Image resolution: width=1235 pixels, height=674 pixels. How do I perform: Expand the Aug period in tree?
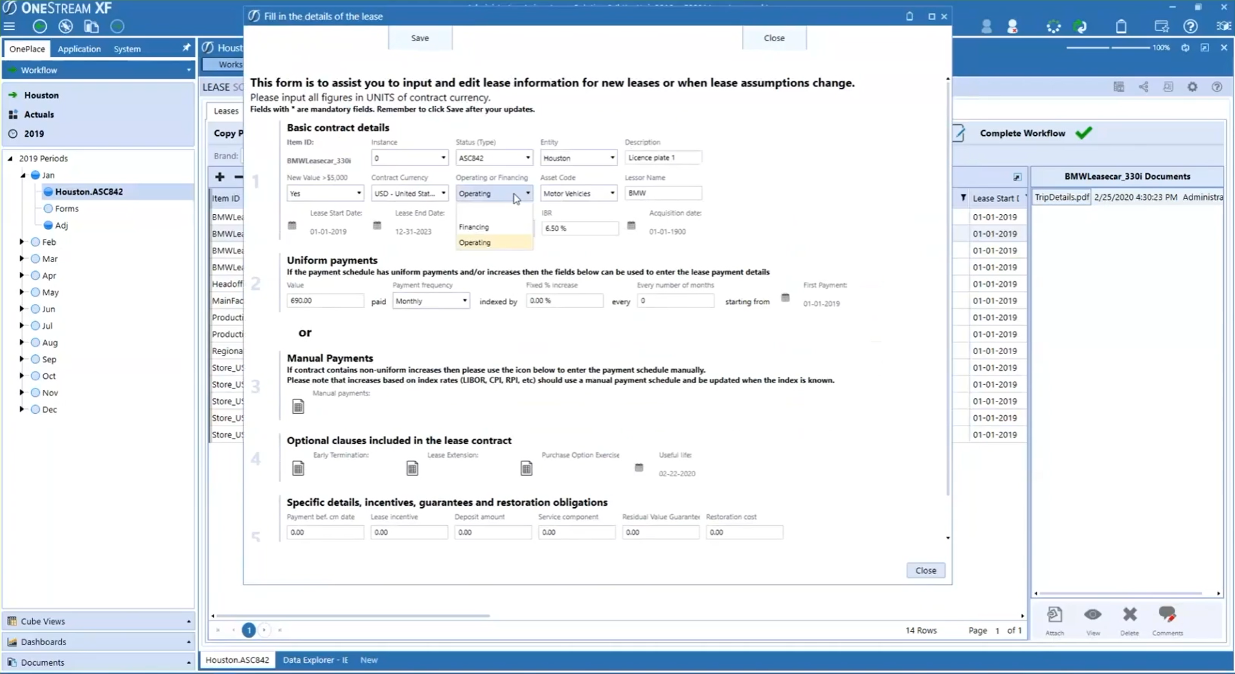coord(22,342)
